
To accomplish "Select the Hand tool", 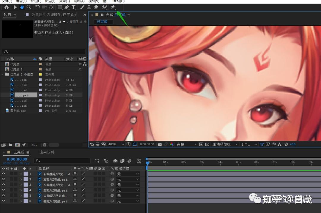I will [22, 7].
